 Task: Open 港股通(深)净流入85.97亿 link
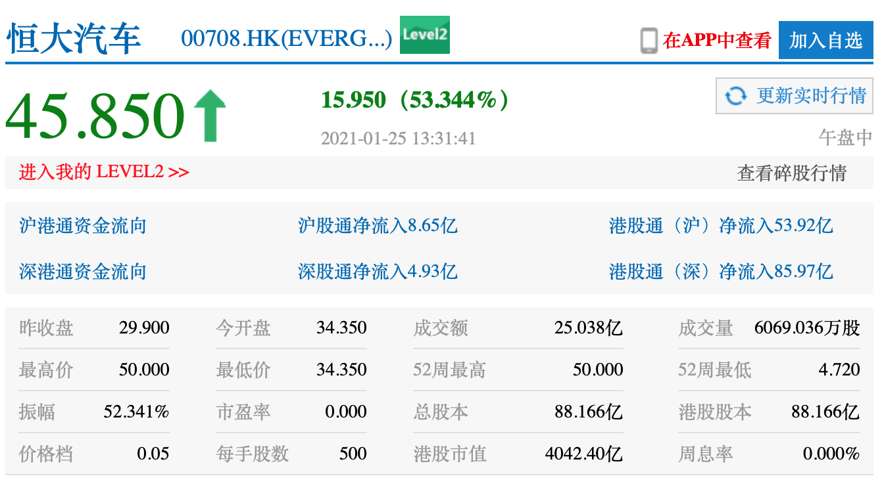721,272
